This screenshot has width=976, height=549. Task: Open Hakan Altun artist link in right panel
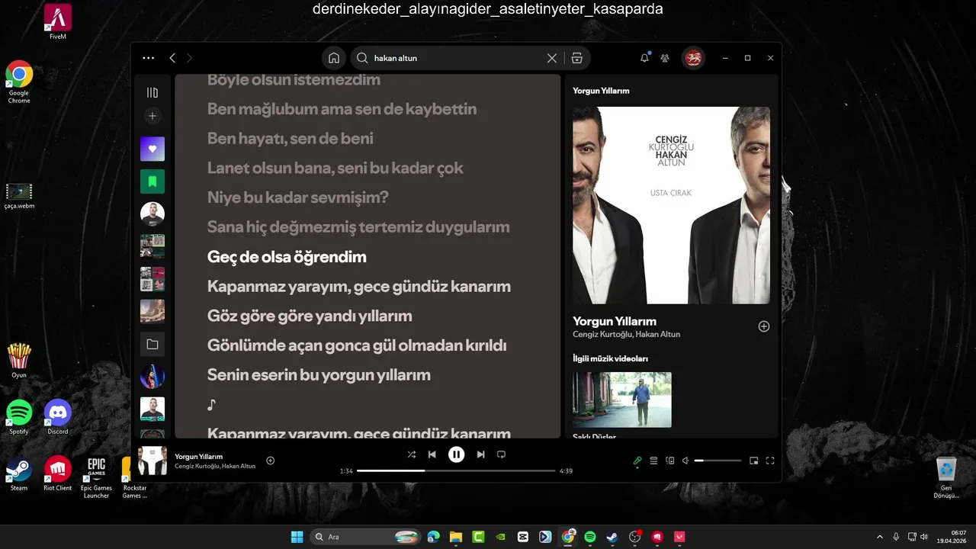[x=658, y=334]
